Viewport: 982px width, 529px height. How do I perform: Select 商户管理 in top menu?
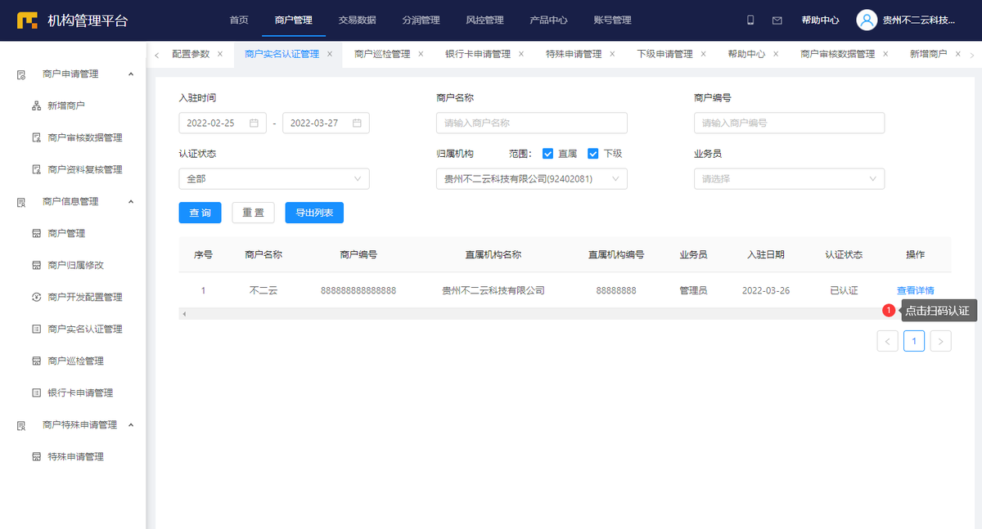(x=294, y=20)
